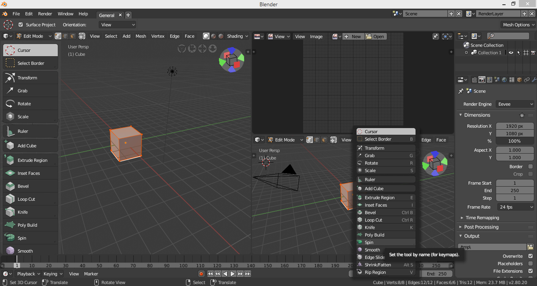Viewport: 537px width, 286px height.
Task: Choose Spin in the tool popup menu
Action: pos(386,242)
